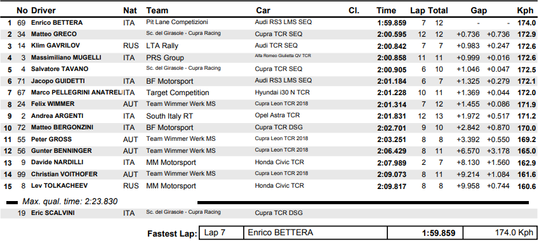Click Massimiliano MUGELLI lap time 2:00.858
Image resolution: width=539 pixels, height=241 pixels.
[x=392, y=58]
